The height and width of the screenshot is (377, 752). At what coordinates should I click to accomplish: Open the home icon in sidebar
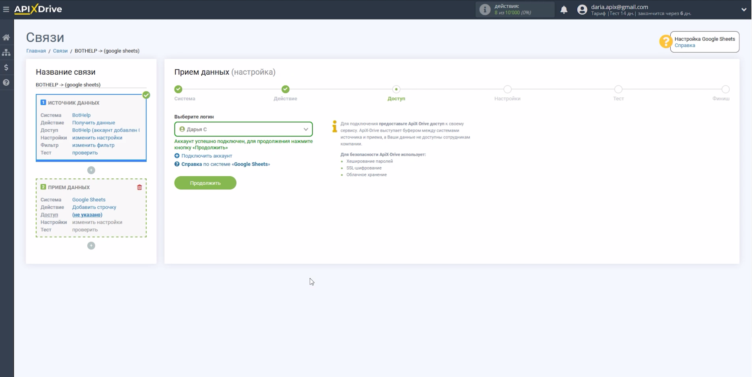[x=6, y=37]
